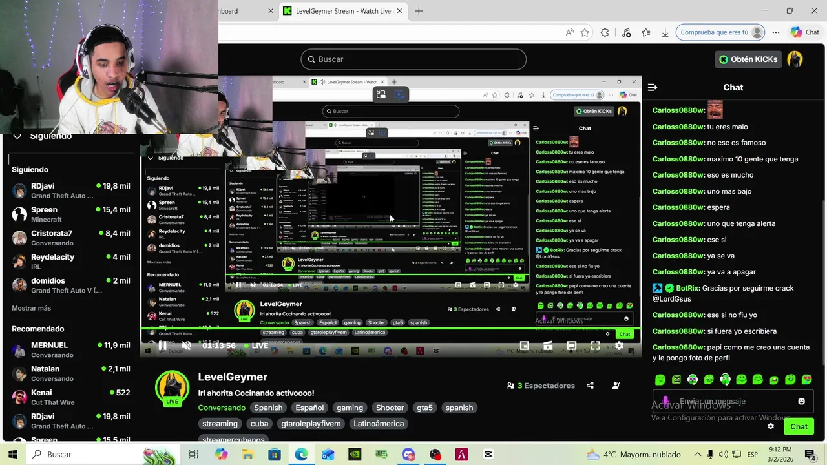827x465 pixels.
Task: Open the browser Downloads icon
Action: [665, 32]
